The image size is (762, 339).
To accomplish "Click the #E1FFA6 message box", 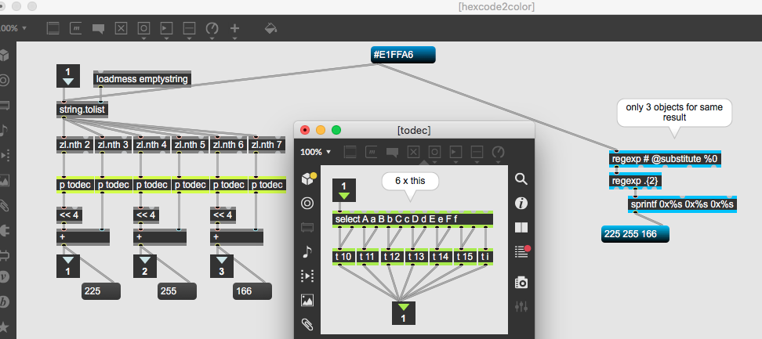I will point(403,55).
